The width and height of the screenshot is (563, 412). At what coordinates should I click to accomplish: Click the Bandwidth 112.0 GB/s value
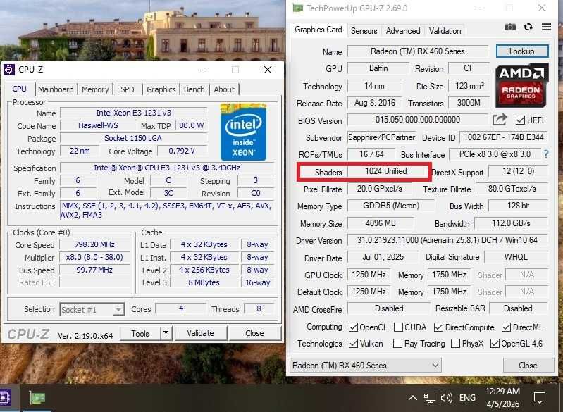click(x=512, y=223)
